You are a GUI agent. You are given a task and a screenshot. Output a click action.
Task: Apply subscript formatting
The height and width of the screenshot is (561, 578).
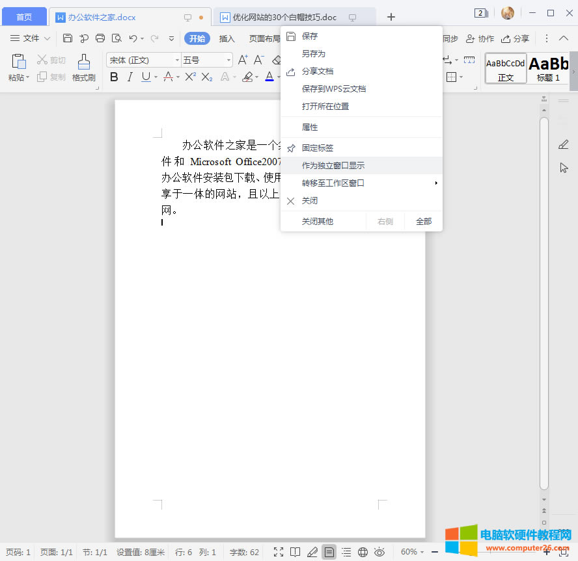coord(206,77)
